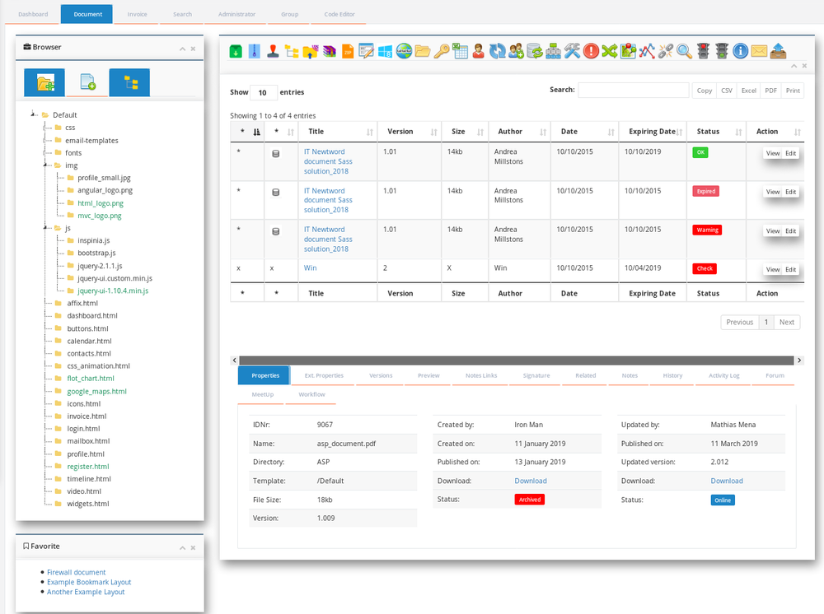Open the Invoice menu item

tap(137, 14)
